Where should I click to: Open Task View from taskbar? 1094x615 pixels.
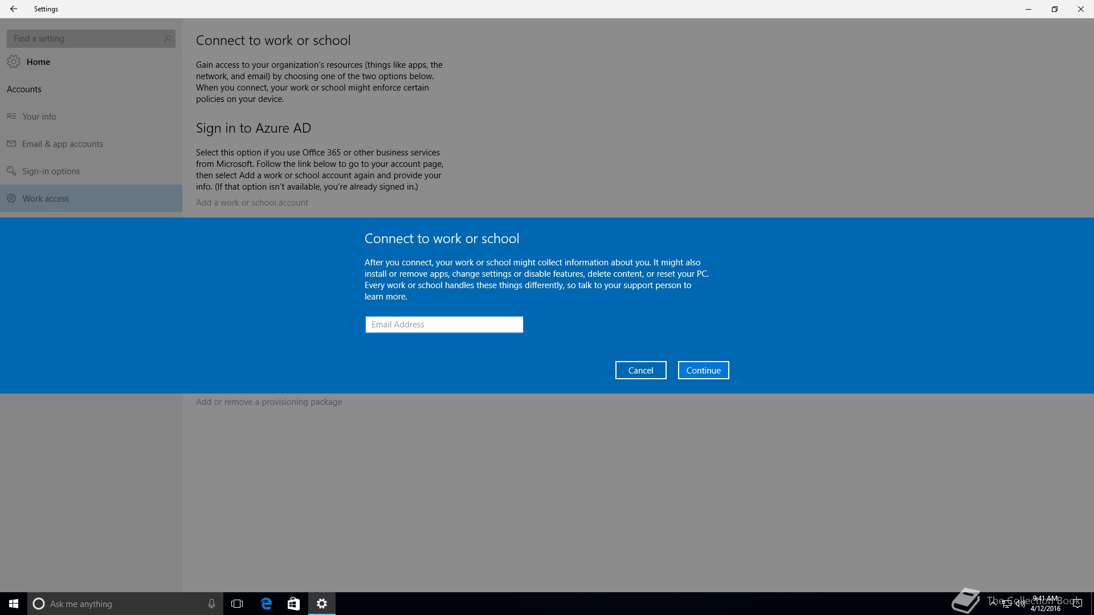tap(237, 604)
